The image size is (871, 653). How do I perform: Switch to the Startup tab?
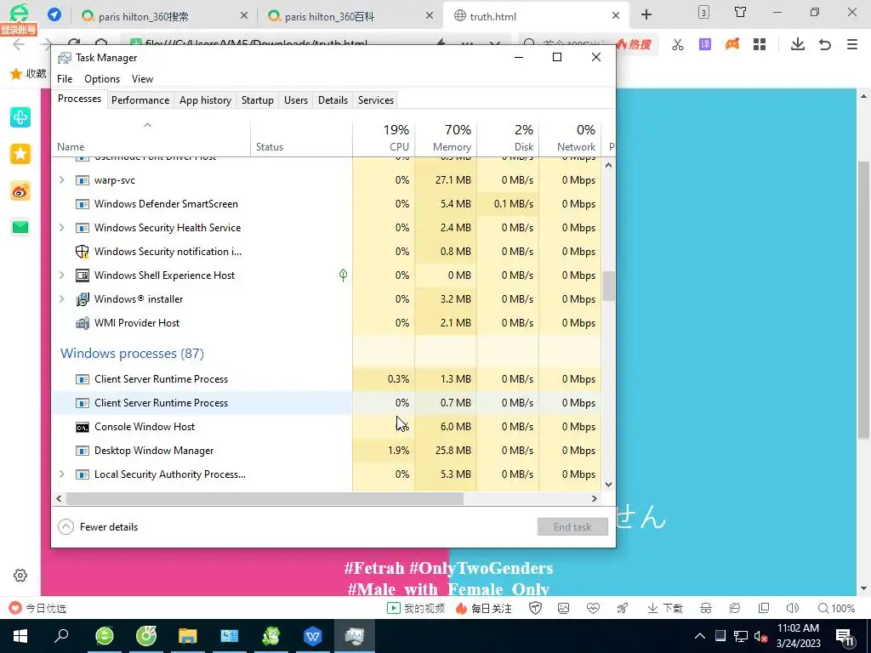click(x=257, y=100)
